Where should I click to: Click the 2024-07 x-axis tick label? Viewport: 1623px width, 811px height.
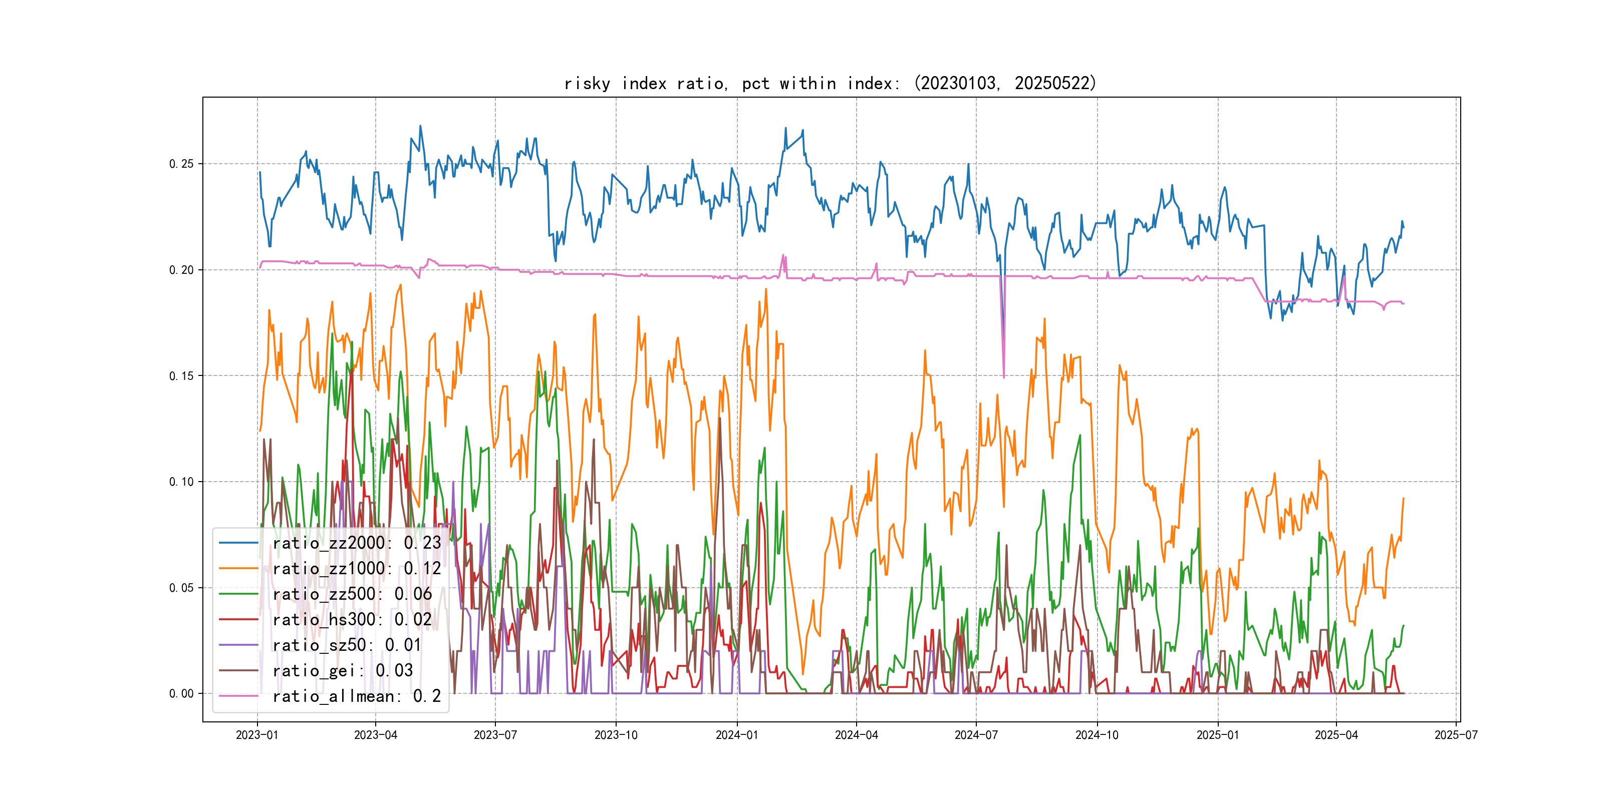[x=976, y=735]
